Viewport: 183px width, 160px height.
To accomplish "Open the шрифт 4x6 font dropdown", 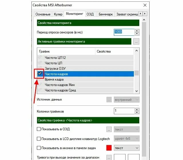I will pyautogui.click(x=127, y=139).
